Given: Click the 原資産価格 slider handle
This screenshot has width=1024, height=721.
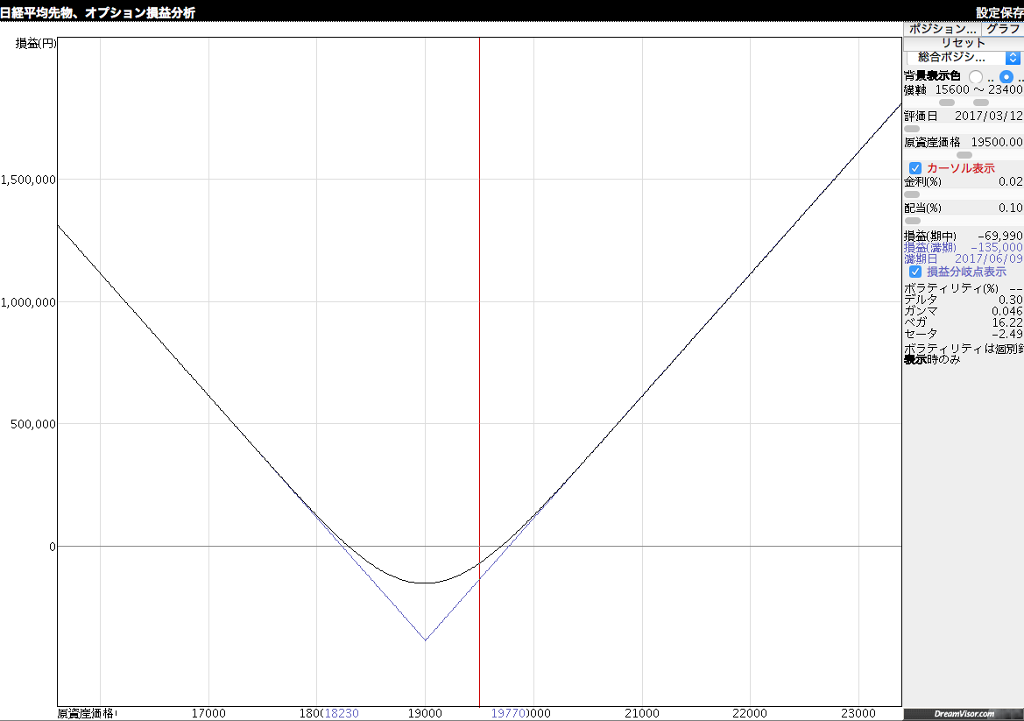Looking at the screenshot, I should (964, 155).
